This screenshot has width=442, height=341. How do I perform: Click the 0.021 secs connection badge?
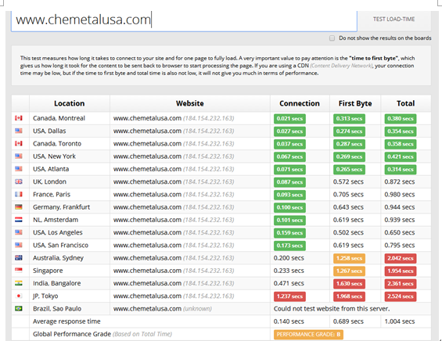coord(289,119)
